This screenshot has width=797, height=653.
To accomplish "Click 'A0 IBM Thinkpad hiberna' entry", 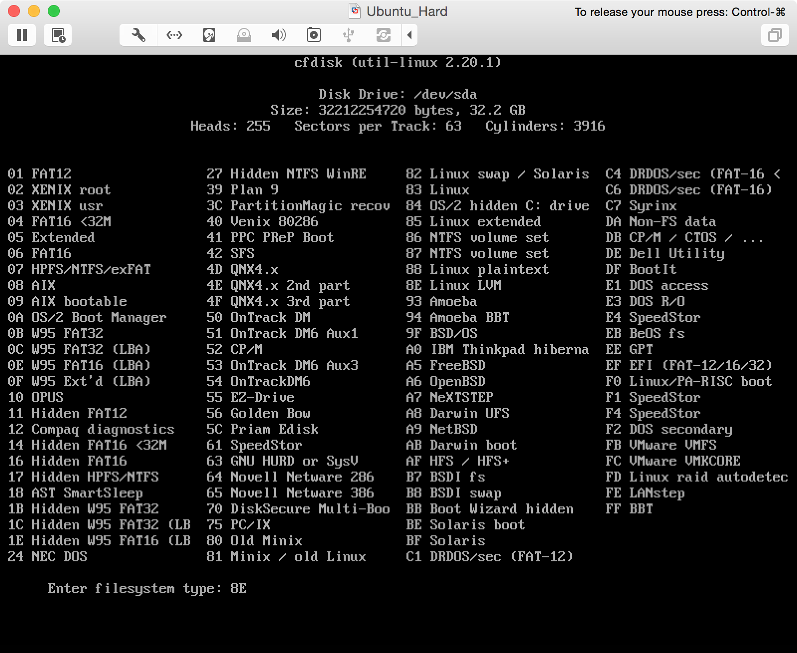I will [498, 349].
